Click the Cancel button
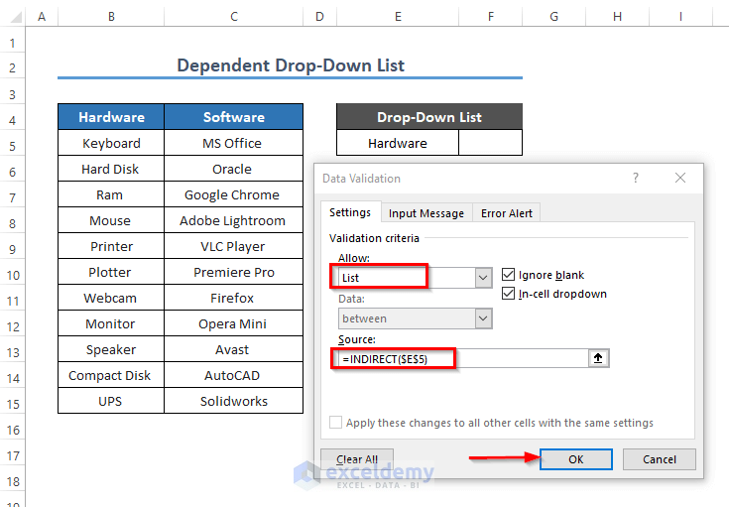This screenshot has height=507, width=729. coord(660,459)
